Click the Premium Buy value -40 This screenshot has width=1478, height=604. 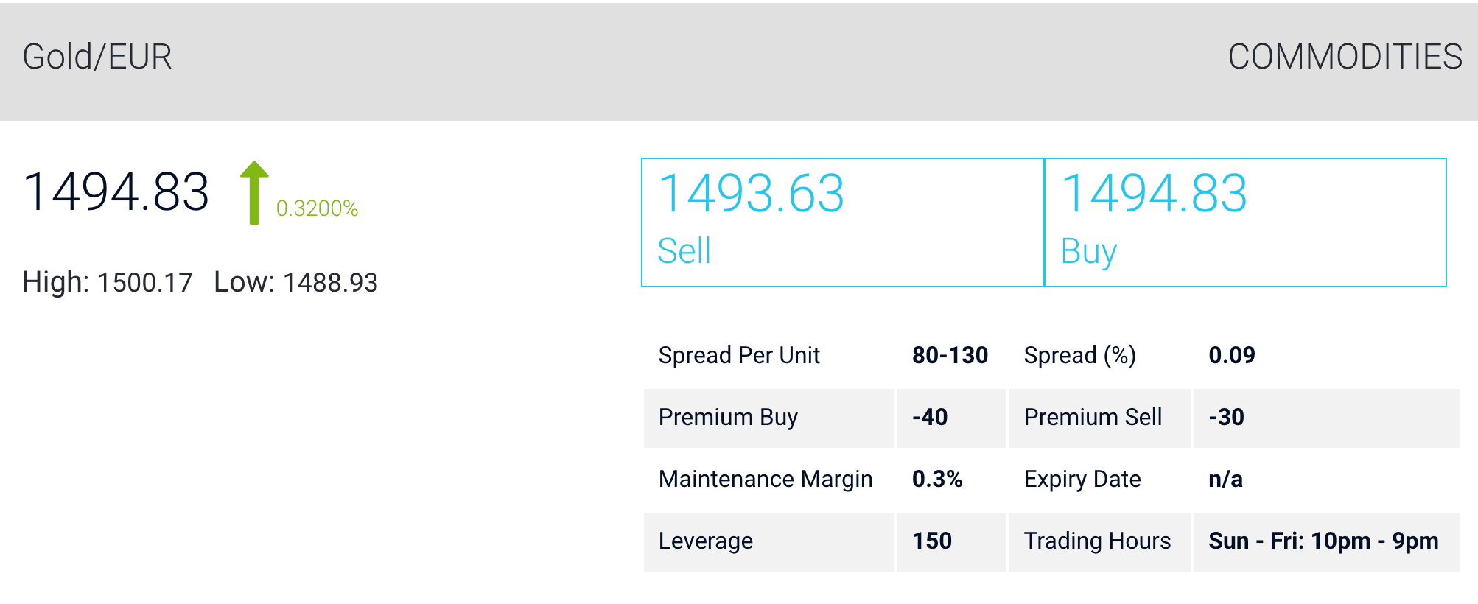tap(930, 417)
